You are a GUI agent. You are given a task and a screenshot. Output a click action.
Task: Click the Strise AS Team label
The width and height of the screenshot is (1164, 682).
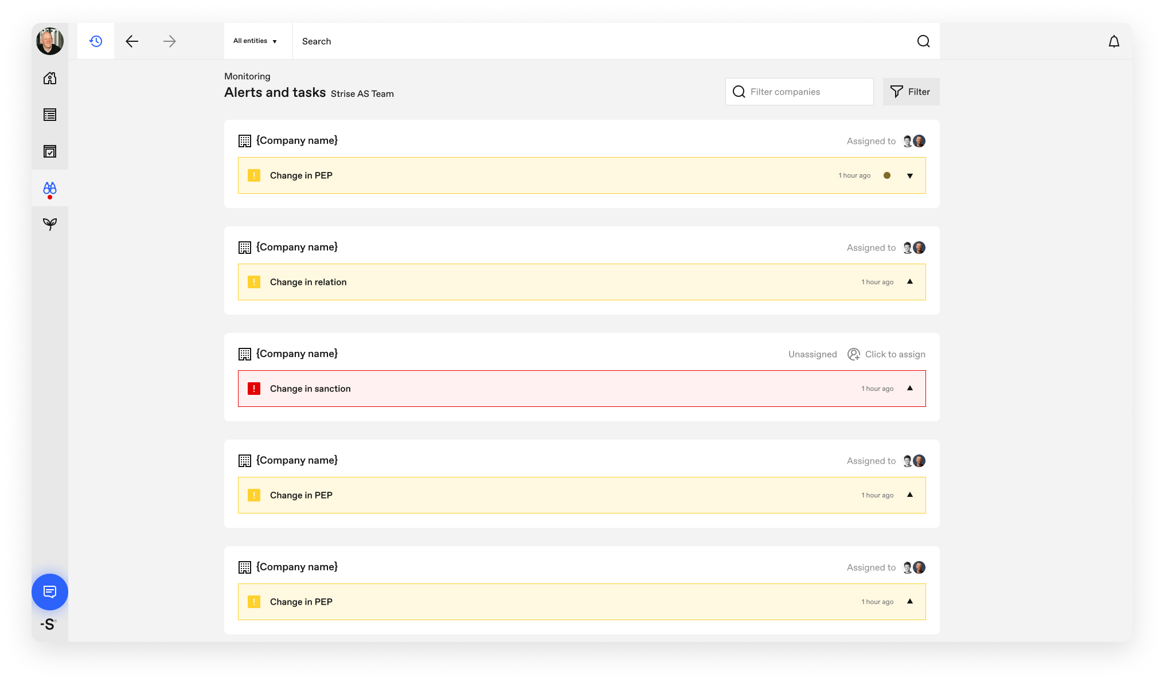point(362,94)
